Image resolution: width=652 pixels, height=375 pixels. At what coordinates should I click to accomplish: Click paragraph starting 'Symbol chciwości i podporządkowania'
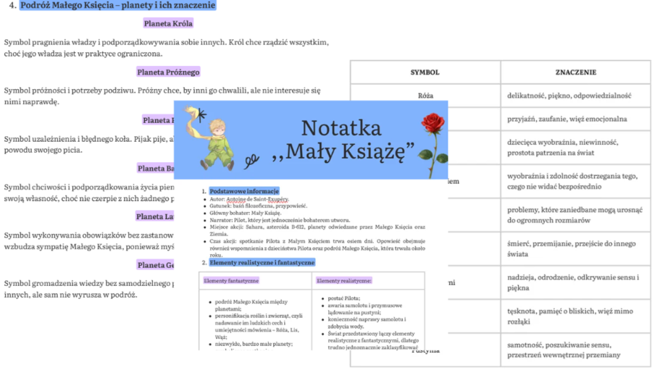click(88, 193)
